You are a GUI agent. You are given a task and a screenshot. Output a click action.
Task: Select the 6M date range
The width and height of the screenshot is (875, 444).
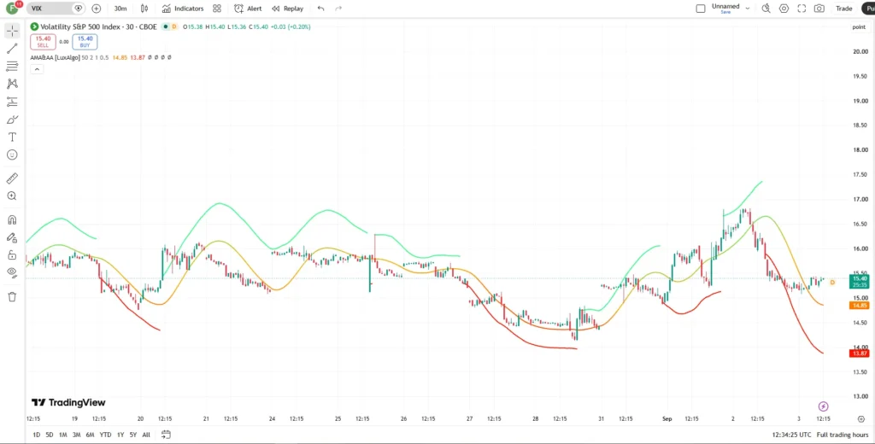pyautogui.click(x=90, y=435)
